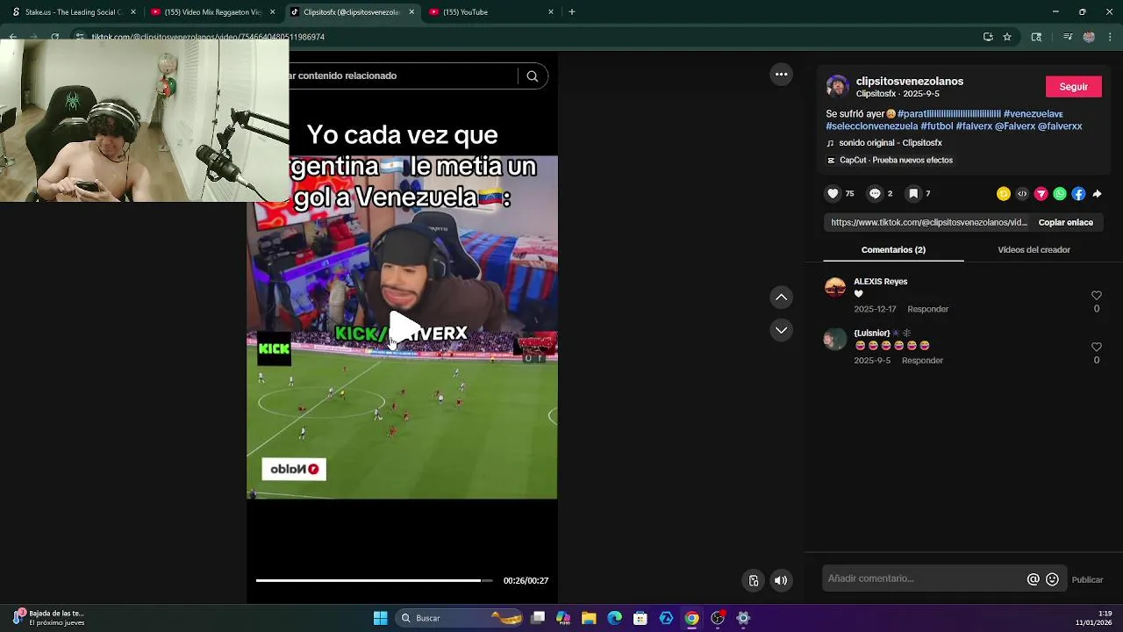Open the clipsitosvenezolanos username link
1123x632 pixels.
(909, 82)
